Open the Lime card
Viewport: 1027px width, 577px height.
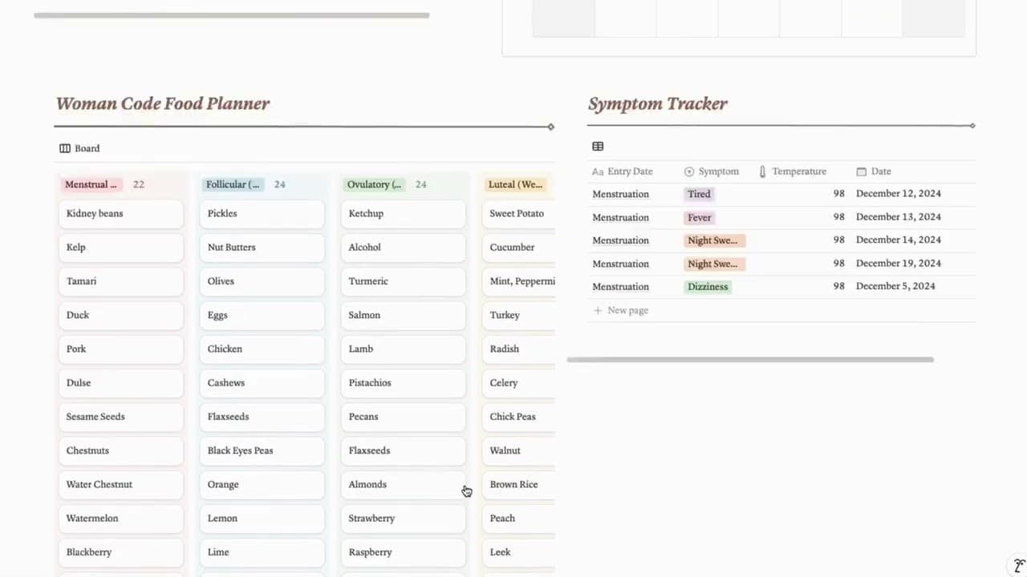point(262,552)
